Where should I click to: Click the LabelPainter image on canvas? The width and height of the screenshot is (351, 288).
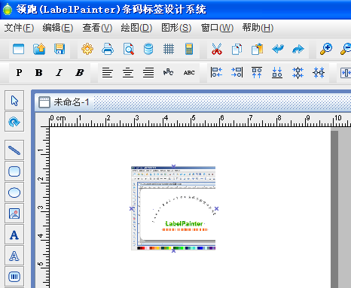[173, 208]
